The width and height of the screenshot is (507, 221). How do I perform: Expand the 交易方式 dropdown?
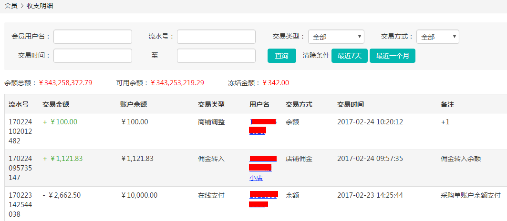click(437, 37)
